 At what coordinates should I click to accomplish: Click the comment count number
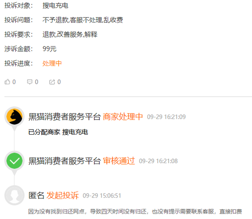[37, 82]
